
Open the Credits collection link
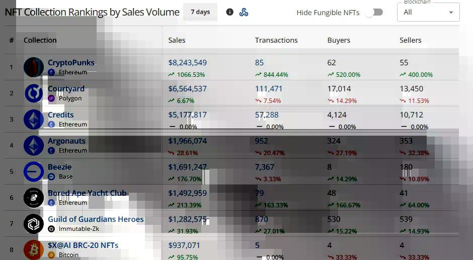(x=60, y=114)
